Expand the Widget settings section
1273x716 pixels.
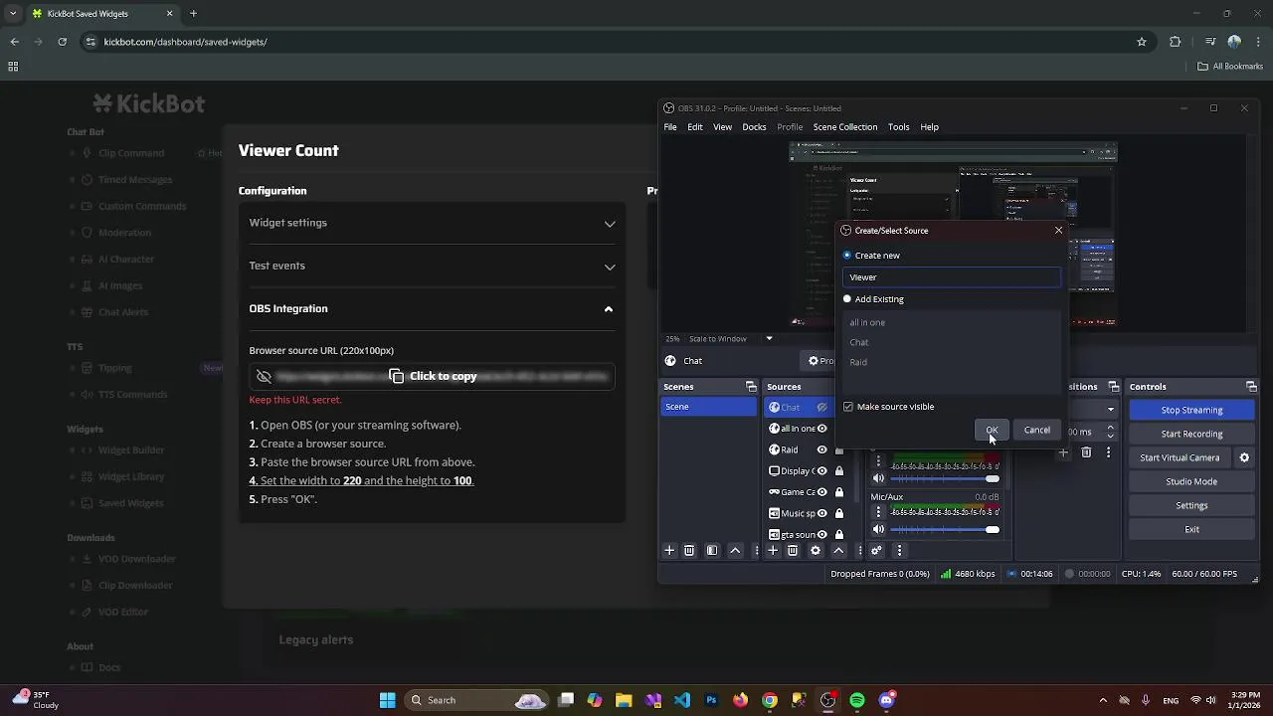point(433,223)
